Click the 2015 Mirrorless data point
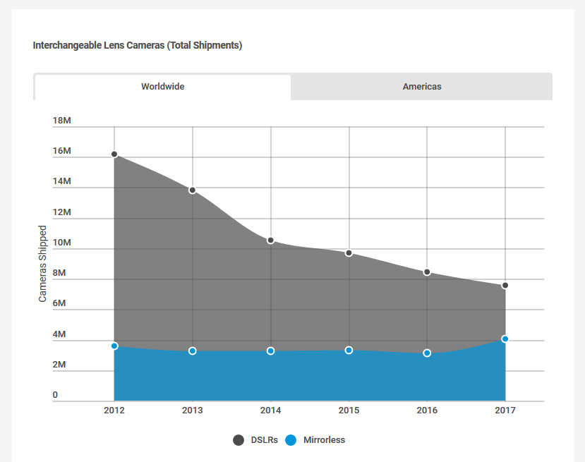This screenshot has width=585, height=462. point(349,350)
